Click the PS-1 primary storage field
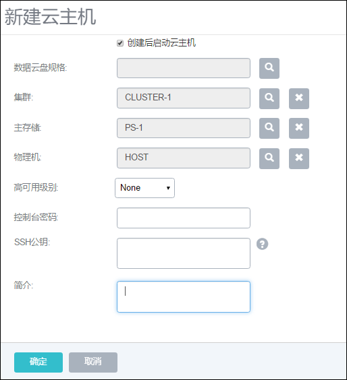The image size is (347, 380). pyautogui.click(x=184, y=128)
